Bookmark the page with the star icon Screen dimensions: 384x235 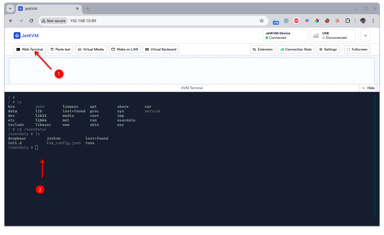pyautogui.click(x=262, y=20)
